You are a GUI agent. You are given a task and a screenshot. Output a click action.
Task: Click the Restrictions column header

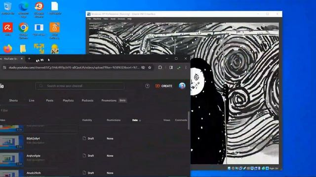[114, 120]
